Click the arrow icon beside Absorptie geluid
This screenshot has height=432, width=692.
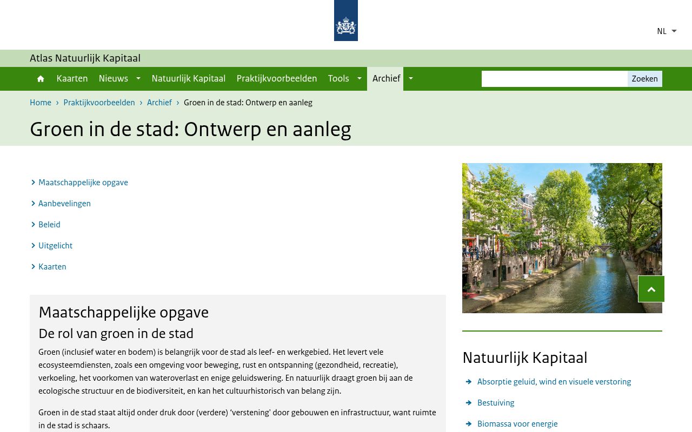(x=469, y=382)
